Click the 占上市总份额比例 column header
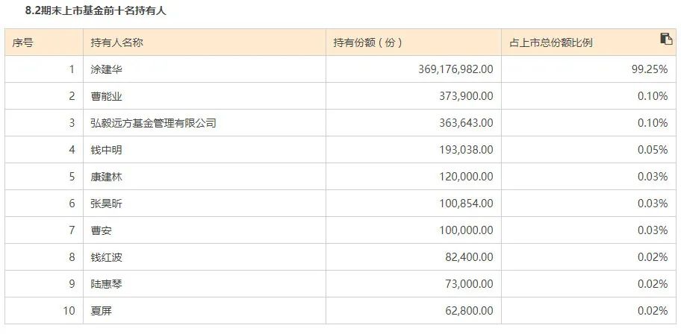681x334 pixels. coord(588,42)
